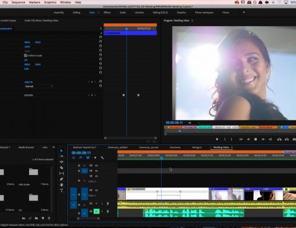
Task: Click the Program monitor playhead handle
Action: point(179,131)
